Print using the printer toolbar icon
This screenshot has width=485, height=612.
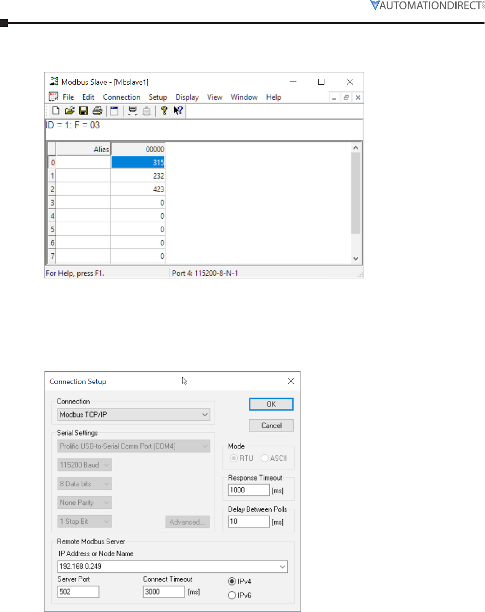click(x=97, y=111)
